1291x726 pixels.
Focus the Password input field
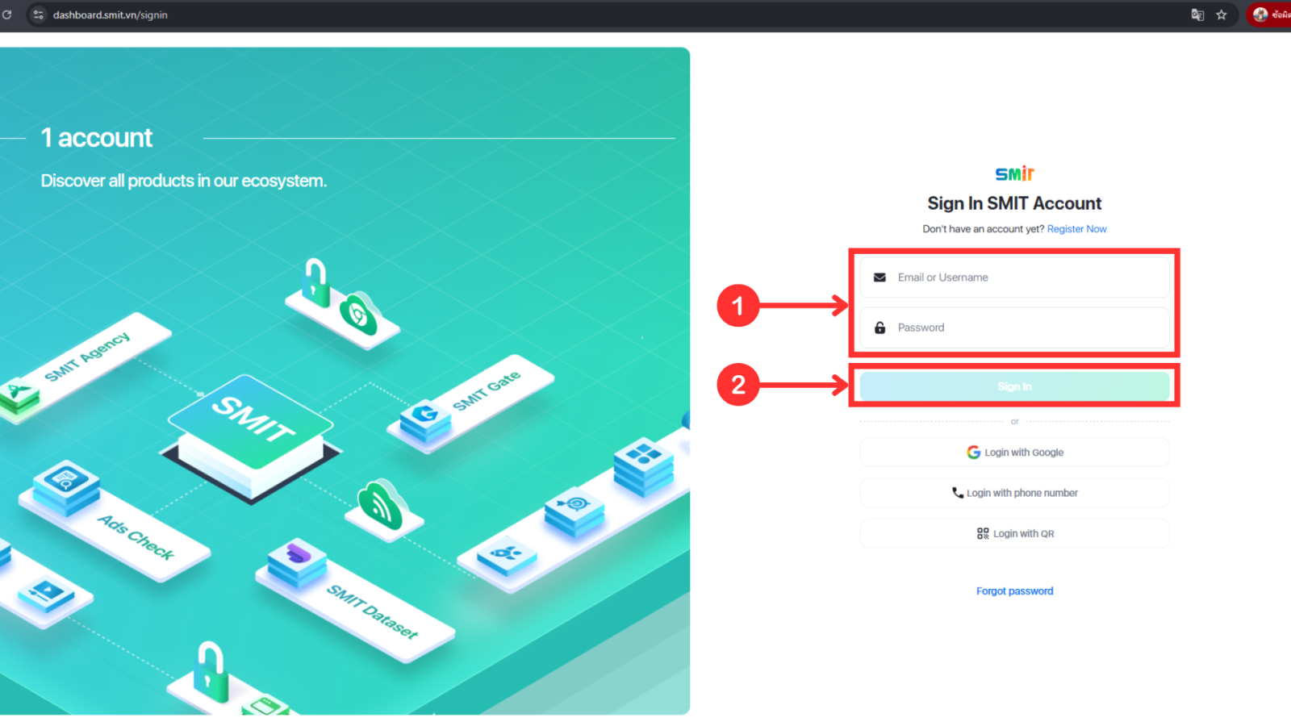tap(1025, 328)
